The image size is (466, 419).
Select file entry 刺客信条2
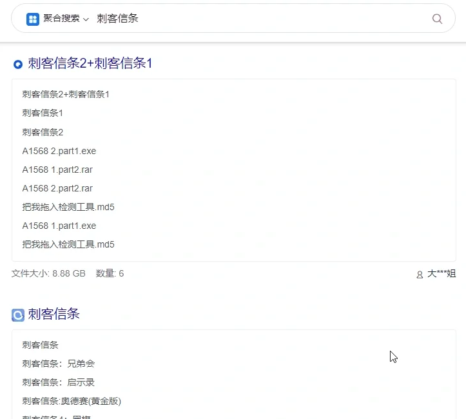coord(43,132)
